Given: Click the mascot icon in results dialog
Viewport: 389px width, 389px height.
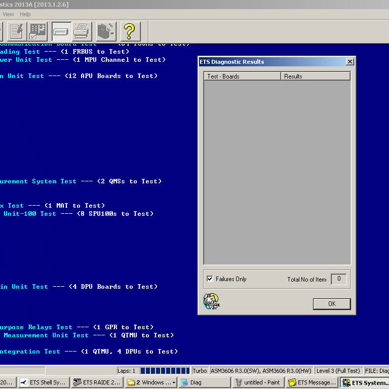Looking at the screenshot, I should click(x=211, y=301).
